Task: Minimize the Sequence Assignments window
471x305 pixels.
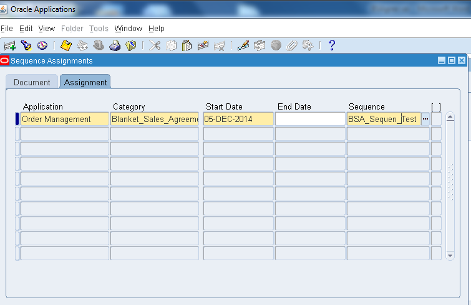Action: click(x=442, y=61)
